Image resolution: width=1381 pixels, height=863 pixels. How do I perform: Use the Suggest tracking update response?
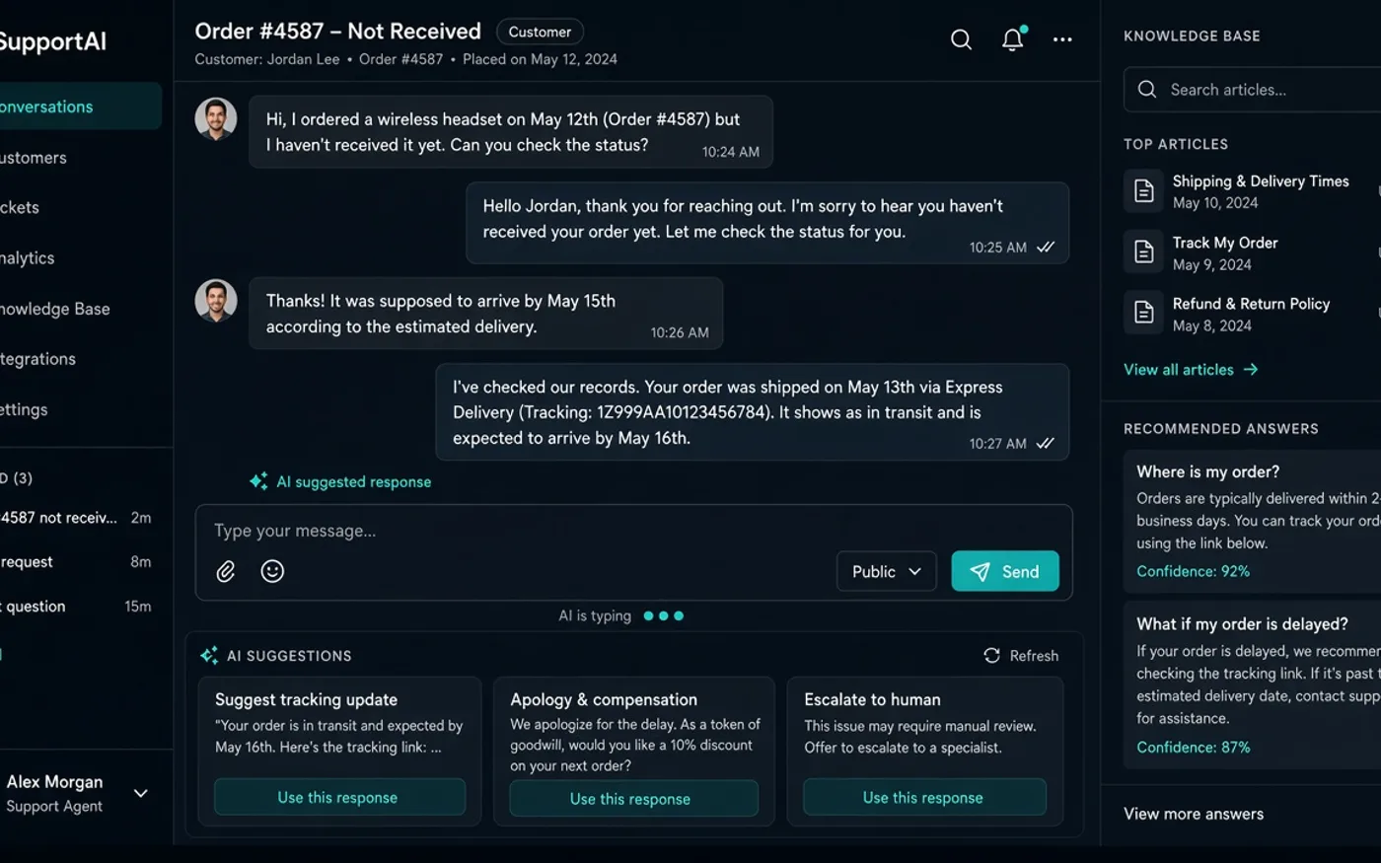pyautogui.click(x=339, y=797)
